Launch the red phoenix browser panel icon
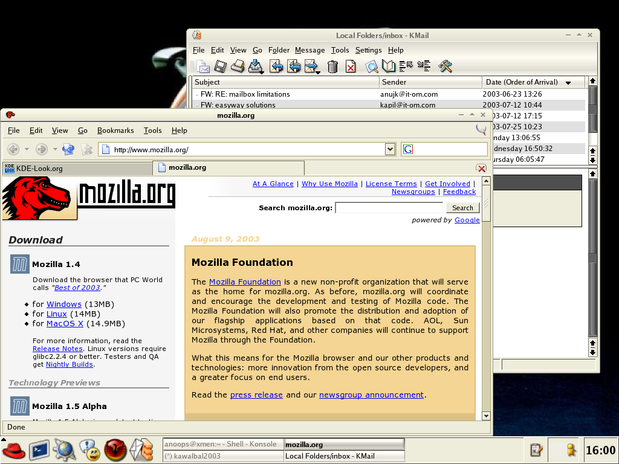 point(115,450)
